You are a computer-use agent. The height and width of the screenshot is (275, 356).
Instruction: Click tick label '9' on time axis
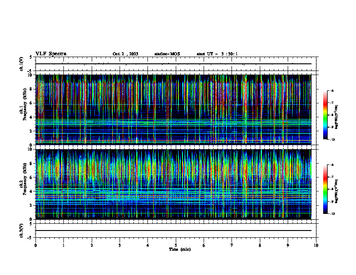tap(288, 245)
